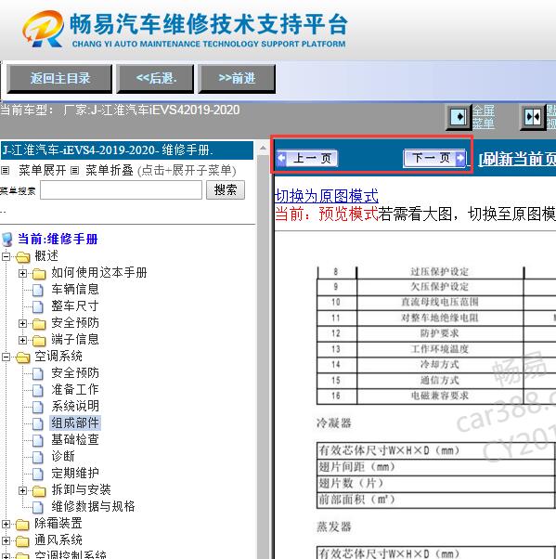This screenshot has width=556, height=559.
Task: Click the 基础检查 page icon
Action: click(x=38, y=440)
